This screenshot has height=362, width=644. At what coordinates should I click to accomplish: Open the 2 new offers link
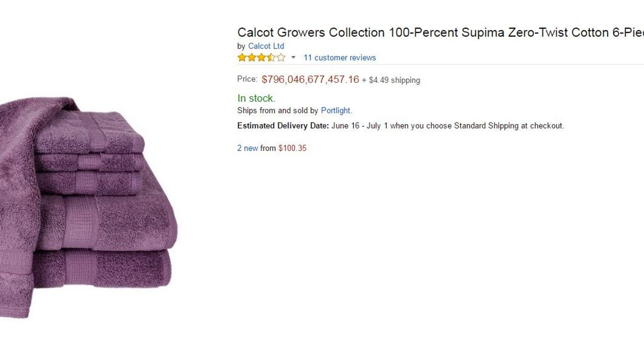(247, 148)
